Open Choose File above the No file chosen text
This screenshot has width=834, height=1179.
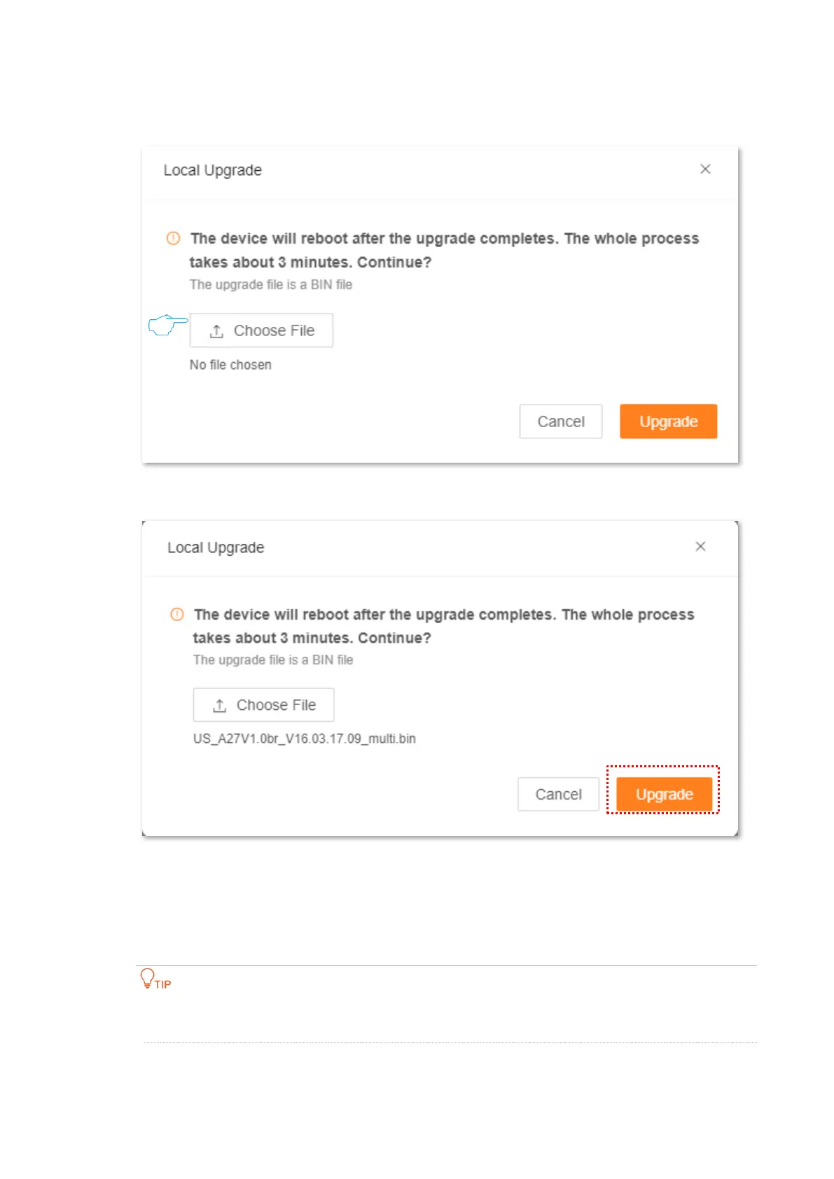[261, 330]
